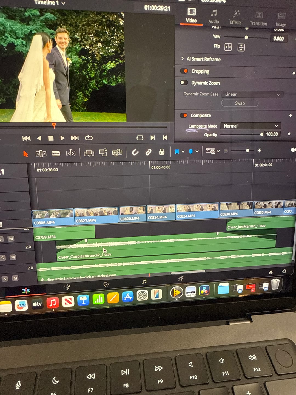Click the Match Frame viewer icon
296x395 pixels.
(x=140, y=138)
